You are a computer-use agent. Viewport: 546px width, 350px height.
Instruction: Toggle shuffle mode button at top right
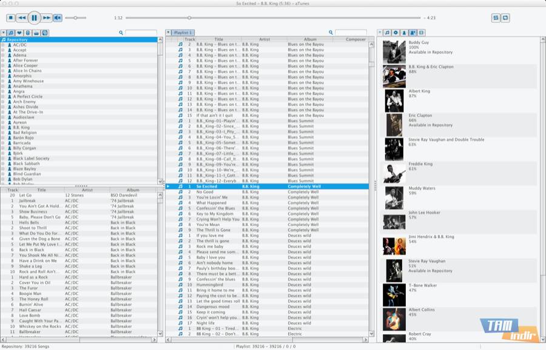pos(496,18)
